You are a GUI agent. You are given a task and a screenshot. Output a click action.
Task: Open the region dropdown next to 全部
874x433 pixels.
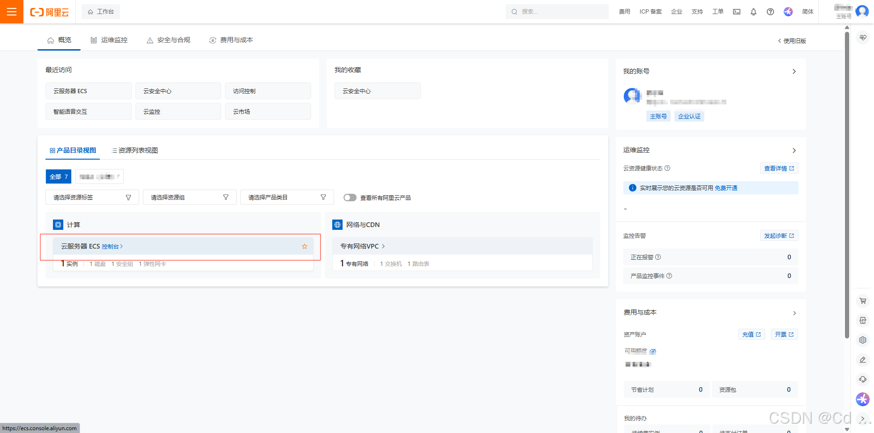[x=99, y=176]
